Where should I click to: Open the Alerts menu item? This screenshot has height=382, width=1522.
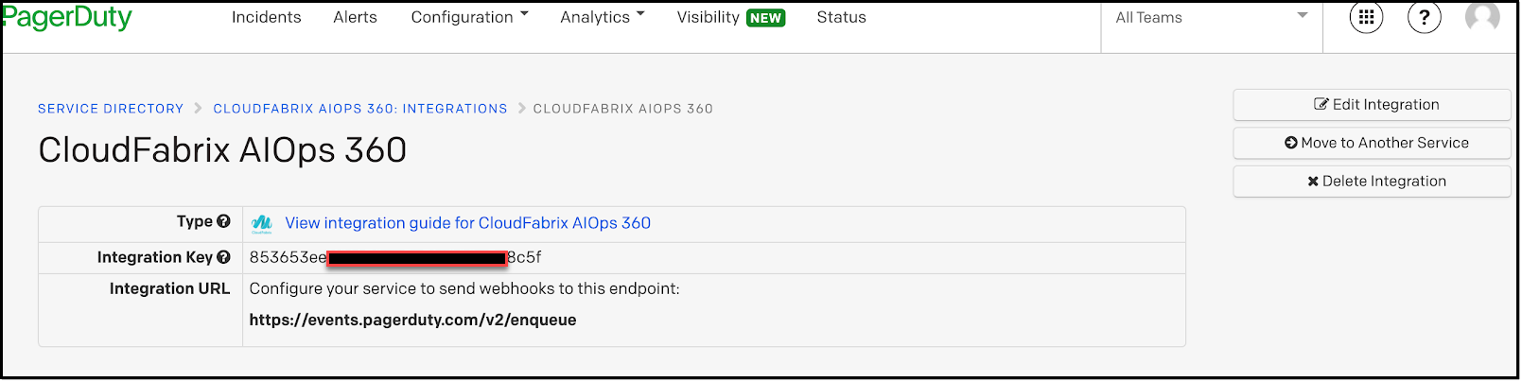(x=356, y=17)
